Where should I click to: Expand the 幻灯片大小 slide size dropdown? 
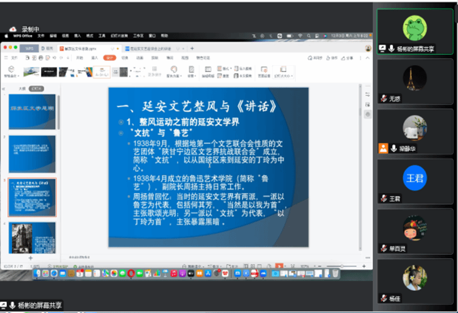pyautogui.click(x=283, y=75)
